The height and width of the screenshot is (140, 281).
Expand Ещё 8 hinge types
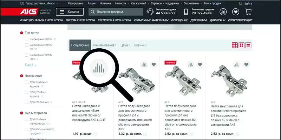[x=31, y=65]
